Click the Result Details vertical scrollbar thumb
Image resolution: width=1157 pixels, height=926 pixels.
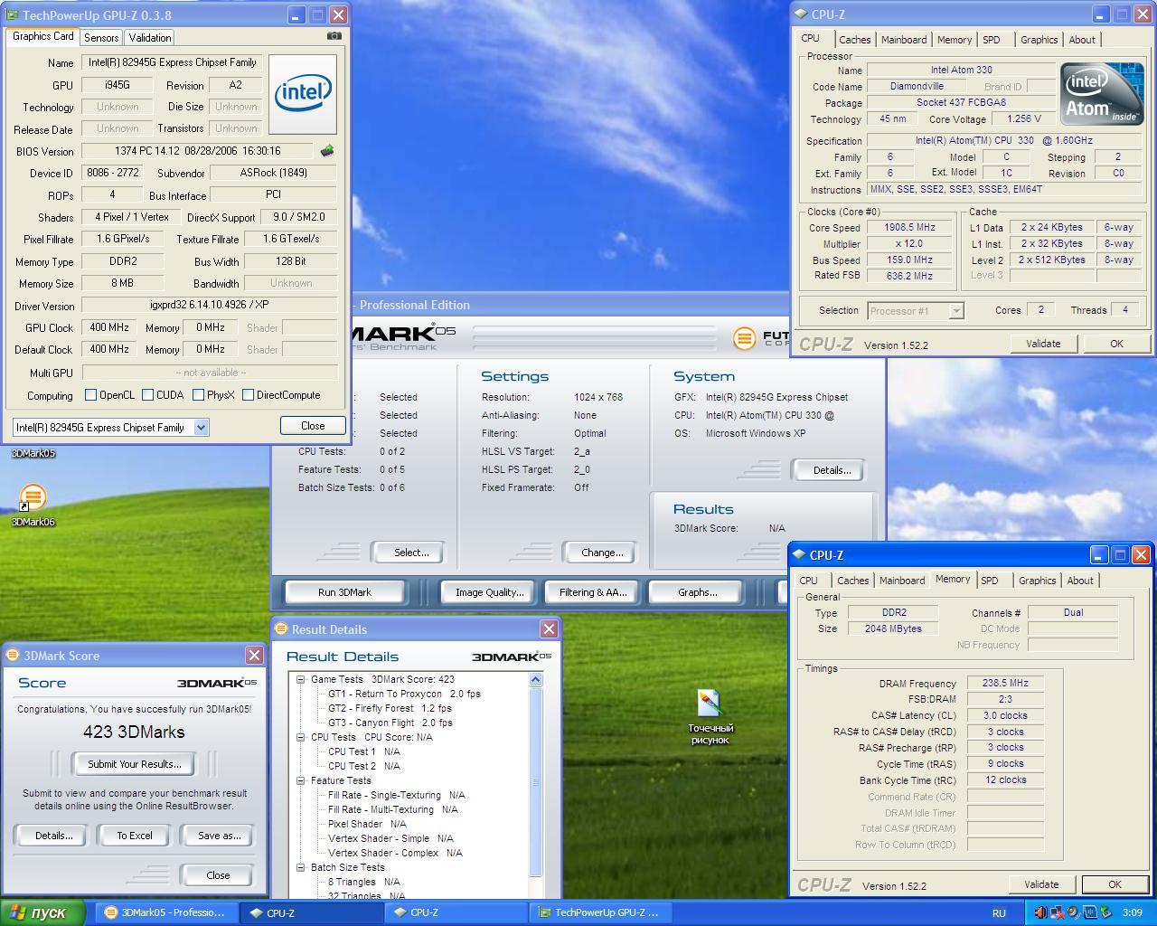[535, 782]
